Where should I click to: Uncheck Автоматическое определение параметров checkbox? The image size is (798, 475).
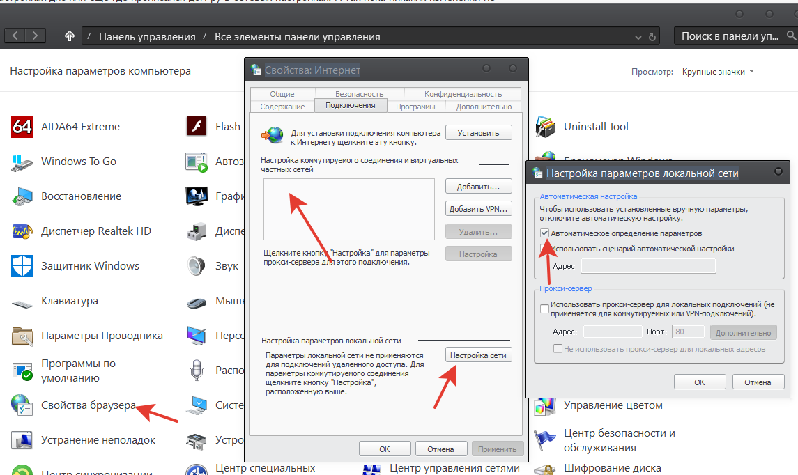click(x=544, y=233)
